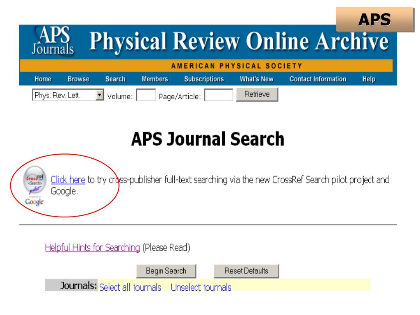Follow the 'Click here' CrossRef link
Screen dimensions: 420x315
point(68,180)
